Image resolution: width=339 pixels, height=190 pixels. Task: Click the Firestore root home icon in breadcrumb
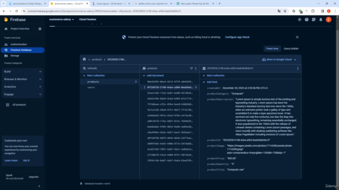pos(84,59)
